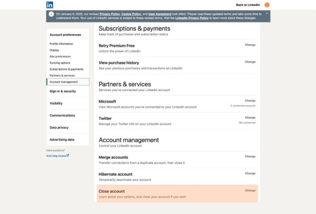Expand Merge accounts row title
The image size is (316, 214).
tap(113, 157)
